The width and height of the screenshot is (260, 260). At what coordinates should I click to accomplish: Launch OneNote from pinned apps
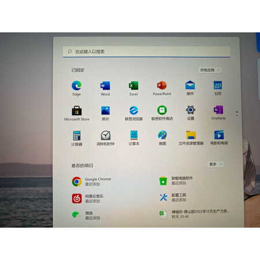pyautogui.click(x=218, y=113)
